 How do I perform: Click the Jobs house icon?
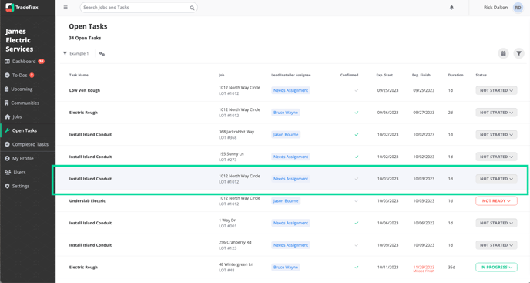coord(8,116)
